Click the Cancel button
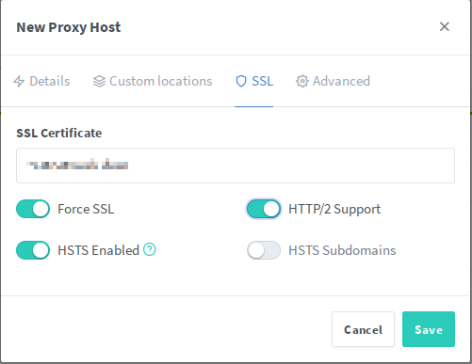The height and width of the screenshot is (364, 472). pos(363,329)
